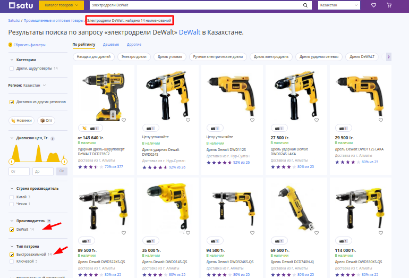Select the Насадки для дрелей chip
Image resolution: width=409 pixels, height=278 pixels.
pos(93,57)
